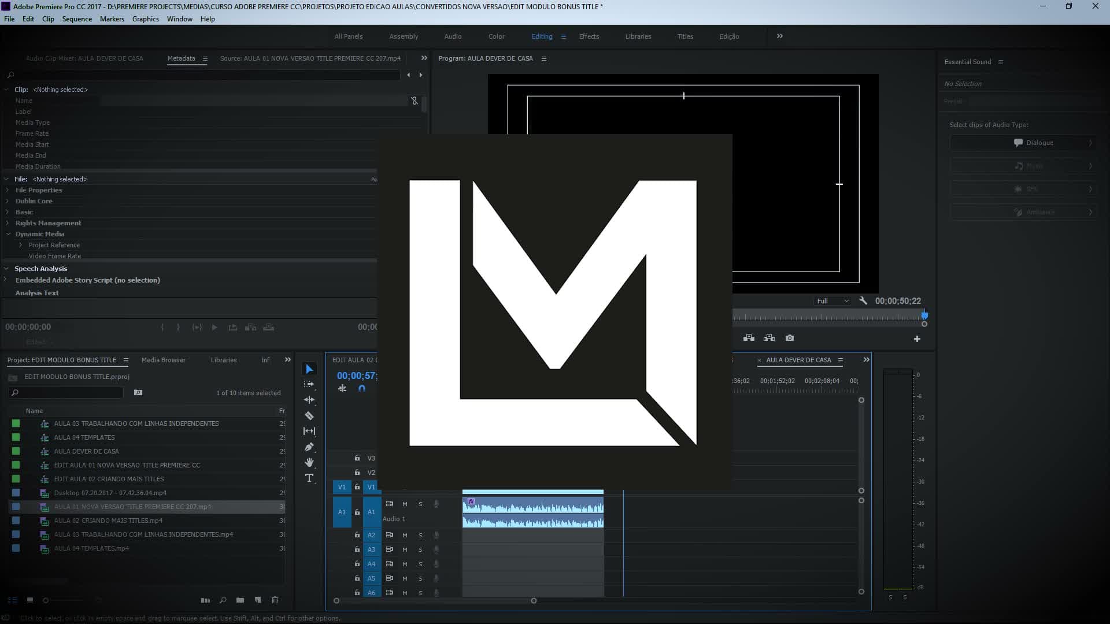Select the Slip tool
This screenshot has width=1110, height=624.
point(309,431)
